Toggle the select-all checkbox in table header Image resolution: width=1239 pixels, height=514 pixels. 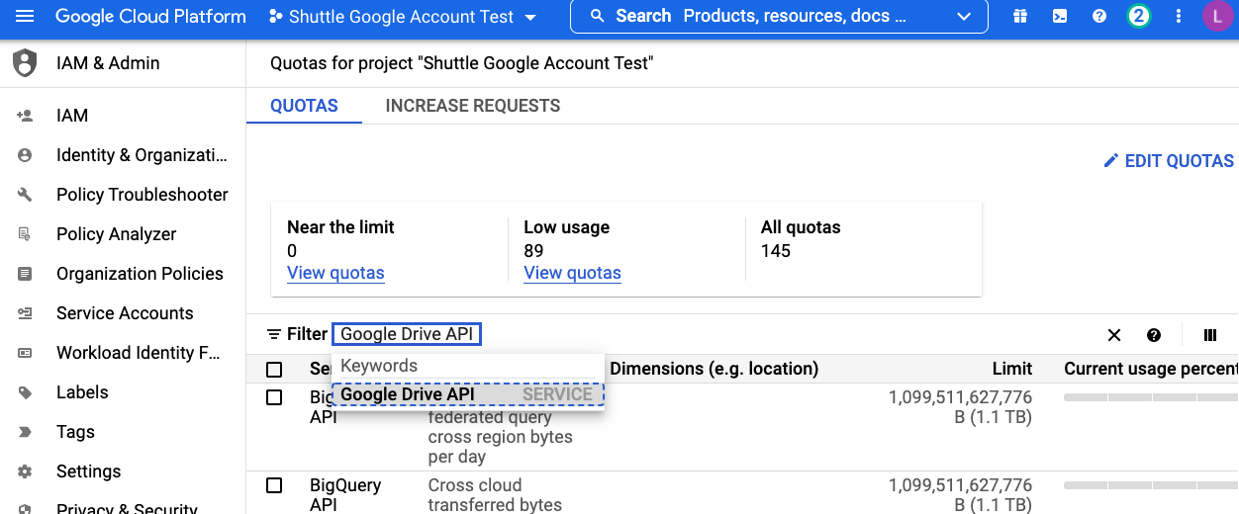point(274,370)
